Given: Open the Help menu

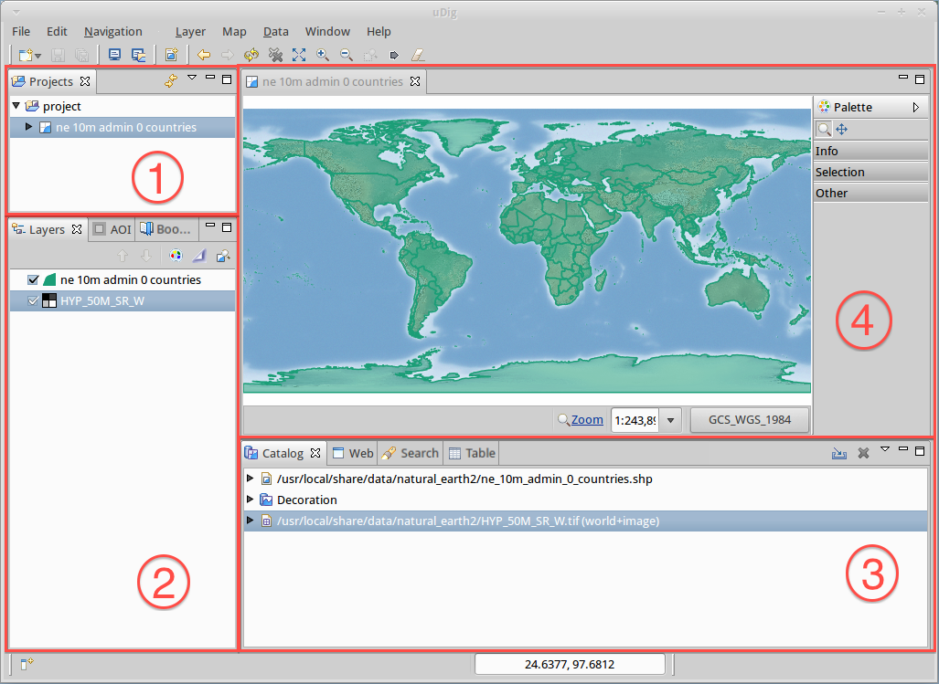Looking at the screenshot, I should click(x=379, y=32).
